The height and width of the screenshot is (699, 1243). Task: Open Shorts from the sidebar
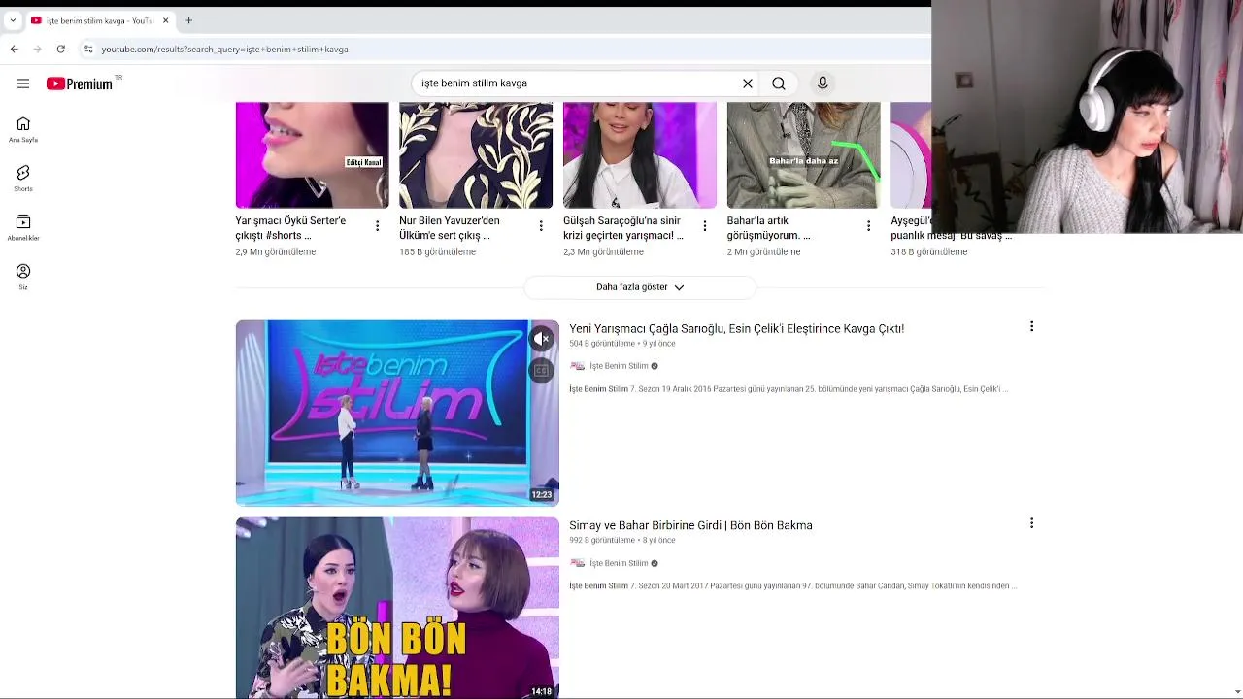point(23,178)
